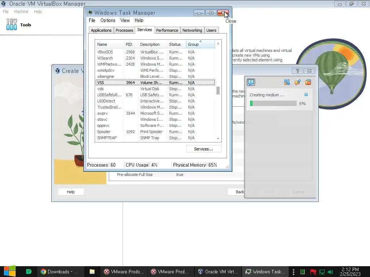Screen dimensions: 370x277
Task: Select the USBSafelyR... service row
Action: 155,95
